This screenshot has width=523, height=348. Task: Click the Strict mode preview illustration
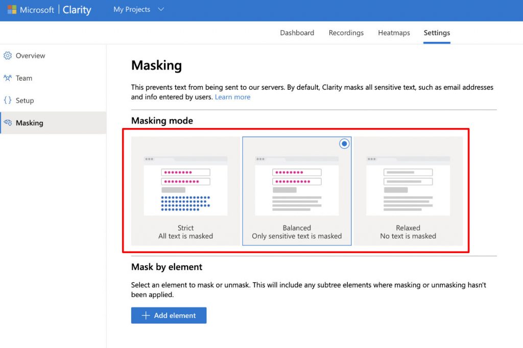185,186
